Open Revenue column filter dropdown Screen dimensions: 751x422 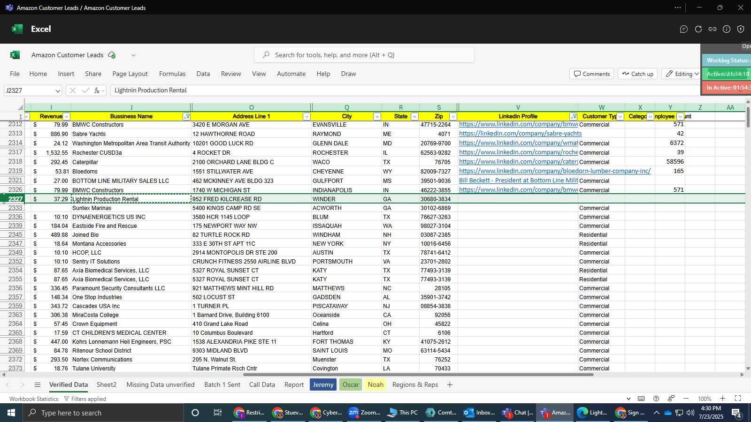[x=66, y=116]
